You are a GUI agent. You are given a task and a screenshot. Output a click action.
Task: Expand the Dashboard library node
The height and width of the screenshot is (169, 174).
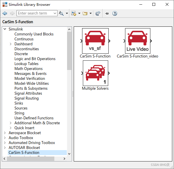point(10,44)
